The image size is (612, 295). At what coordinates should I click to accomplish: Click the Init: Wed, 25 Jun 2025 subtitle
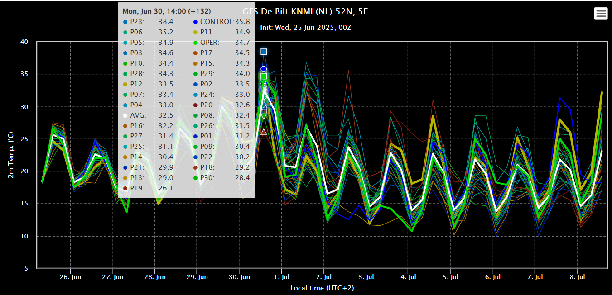pyautogui.click(x=306, y=28)
